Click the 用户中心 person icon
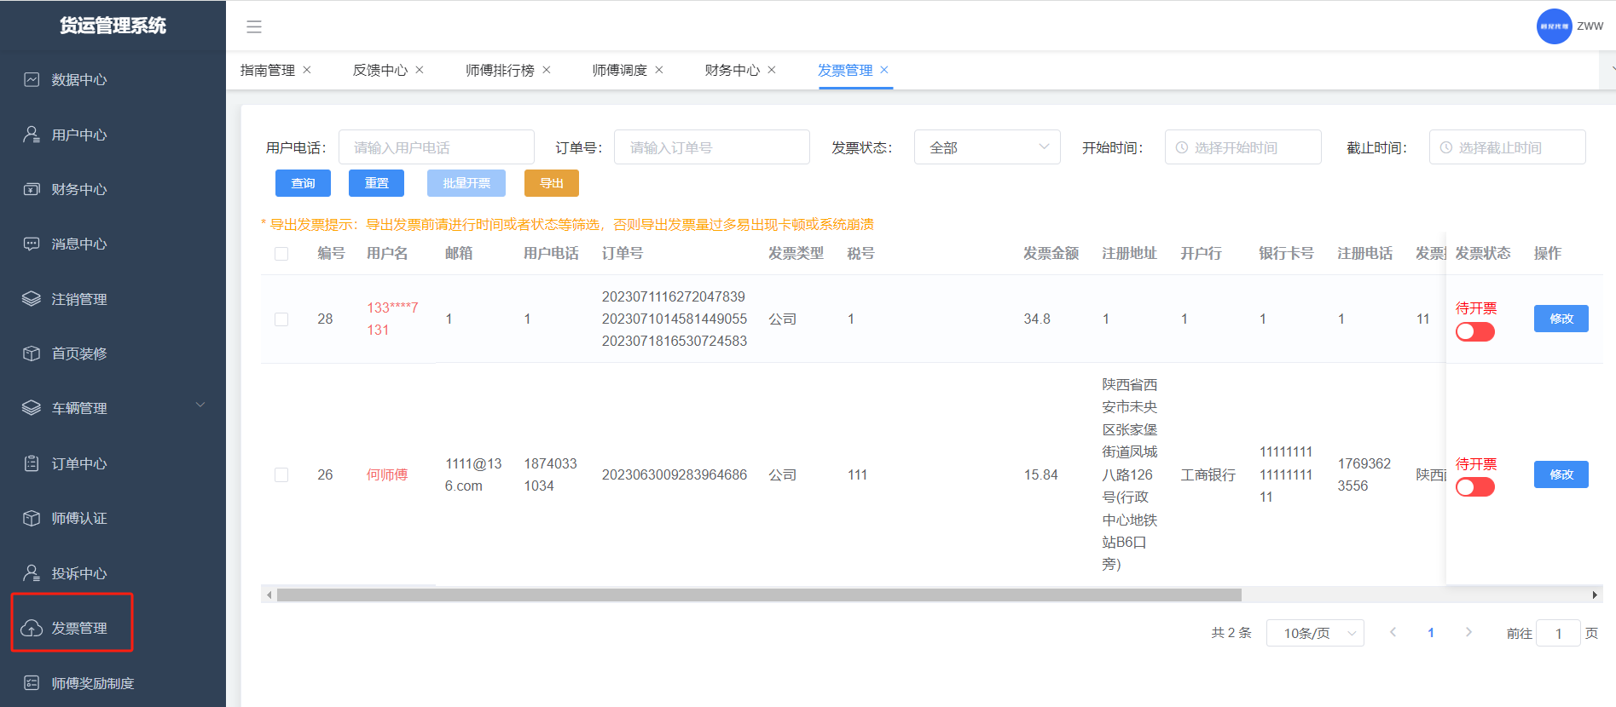 (x=32, y=135)
